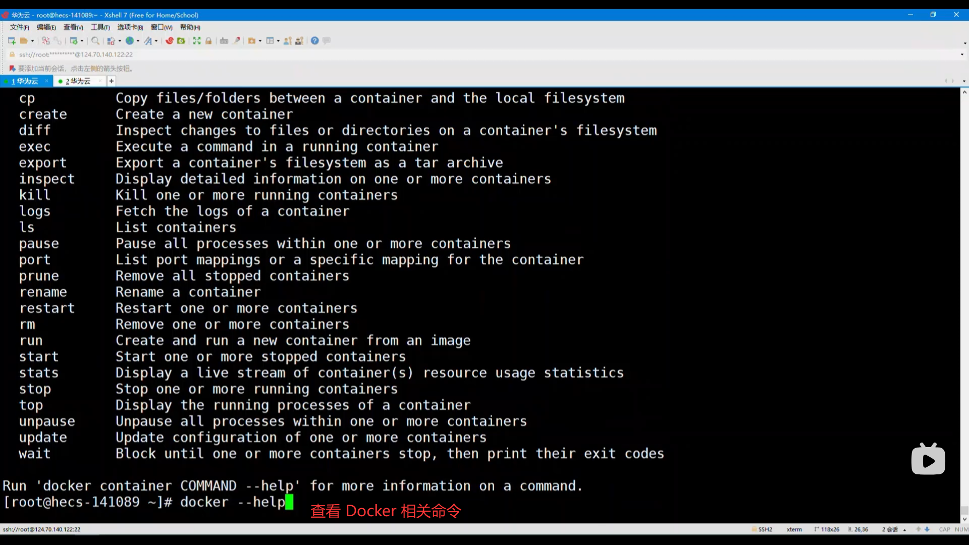Expand the globe encoding dropdown arrow
Image resolution: width=969 pixels, height=545 pixels.
pyautogui.click(x=138, y=41)
